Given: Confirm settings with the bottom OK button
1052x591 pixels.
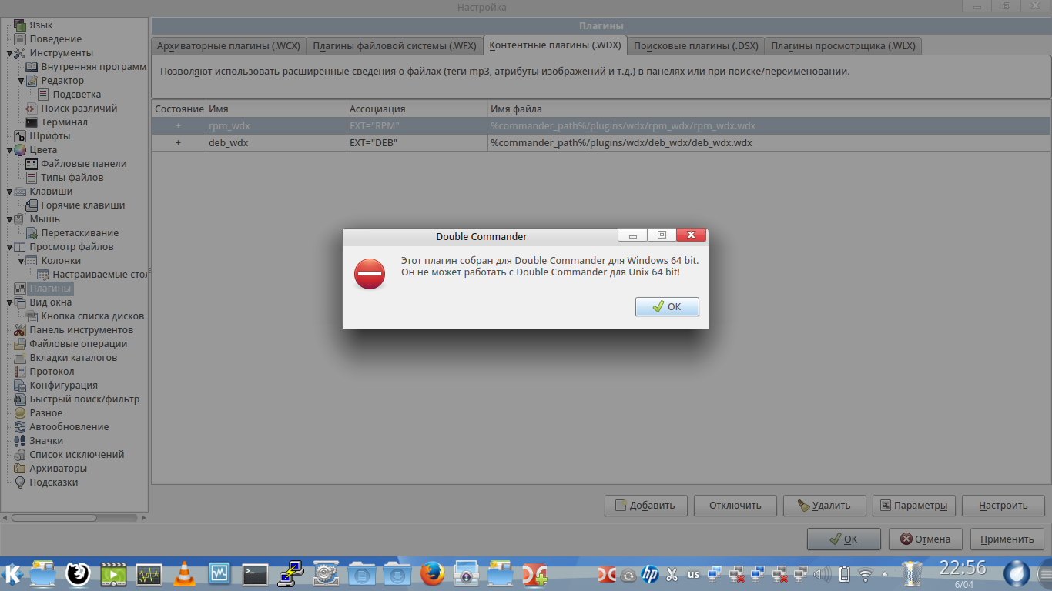Looking at the screenshot, I should (844, 539).
